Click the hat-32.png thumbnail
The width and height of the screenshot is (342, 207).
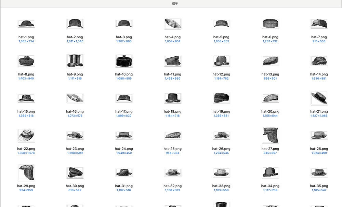(172, 172)
